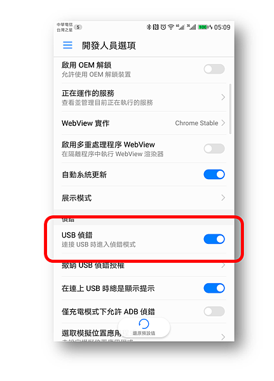Open 展示模式 chevron arrow

223,197
